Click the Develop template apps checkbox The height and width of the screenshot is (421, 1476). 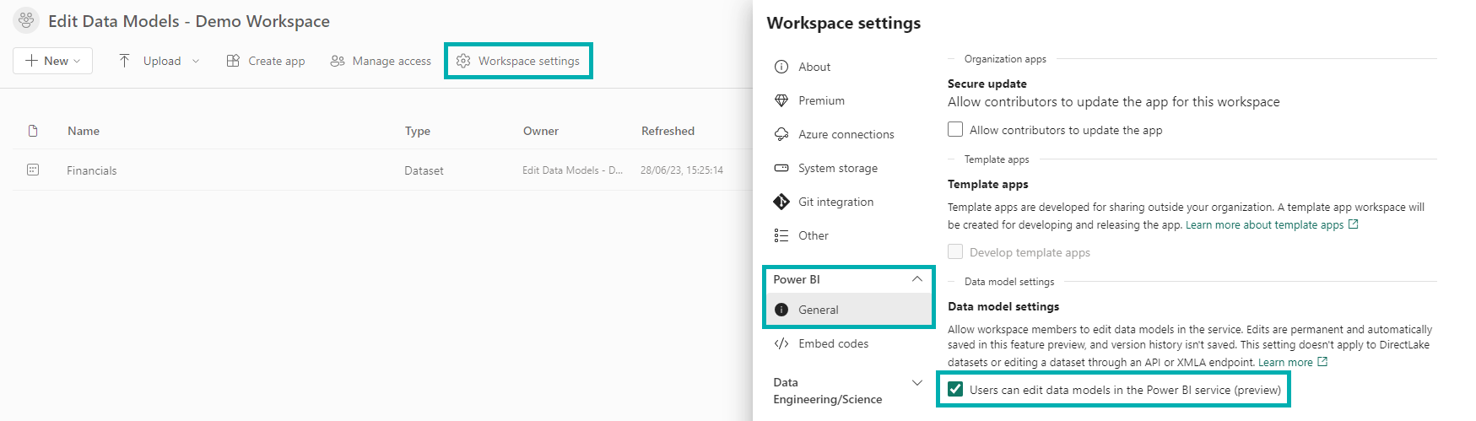[955, 251]
